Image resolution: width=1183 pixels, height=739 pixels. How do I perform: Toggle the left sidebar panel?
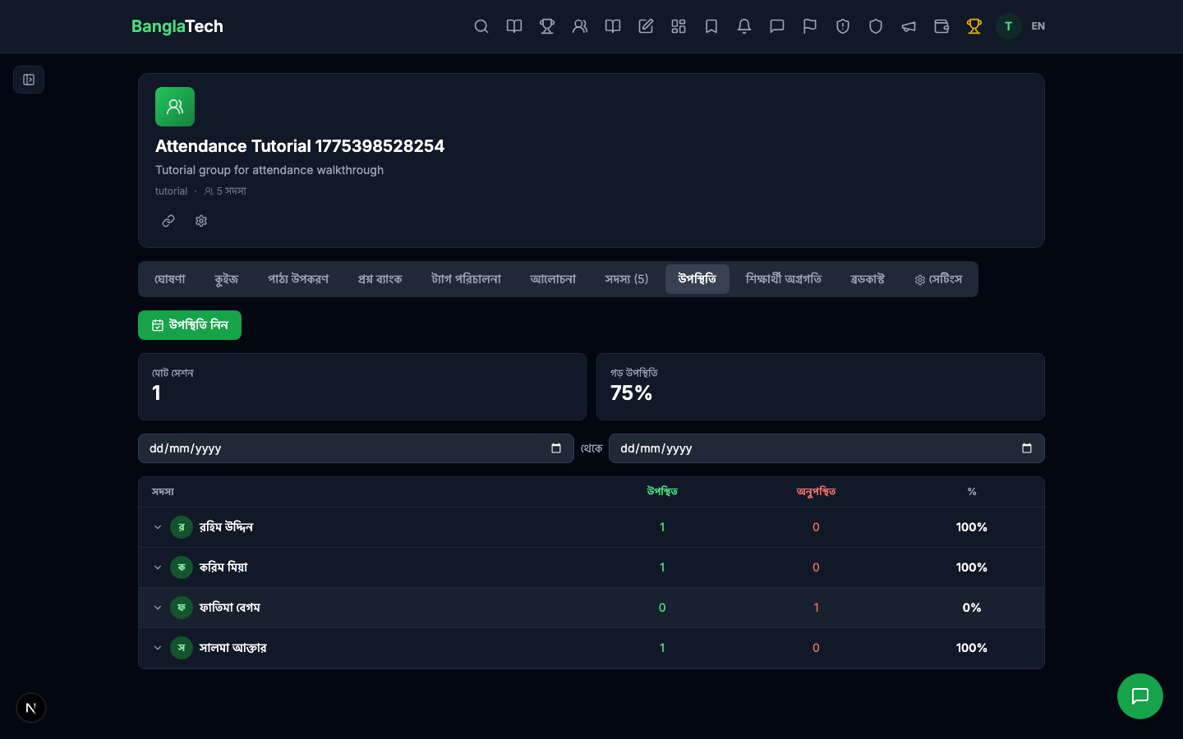tap(29, 80)
